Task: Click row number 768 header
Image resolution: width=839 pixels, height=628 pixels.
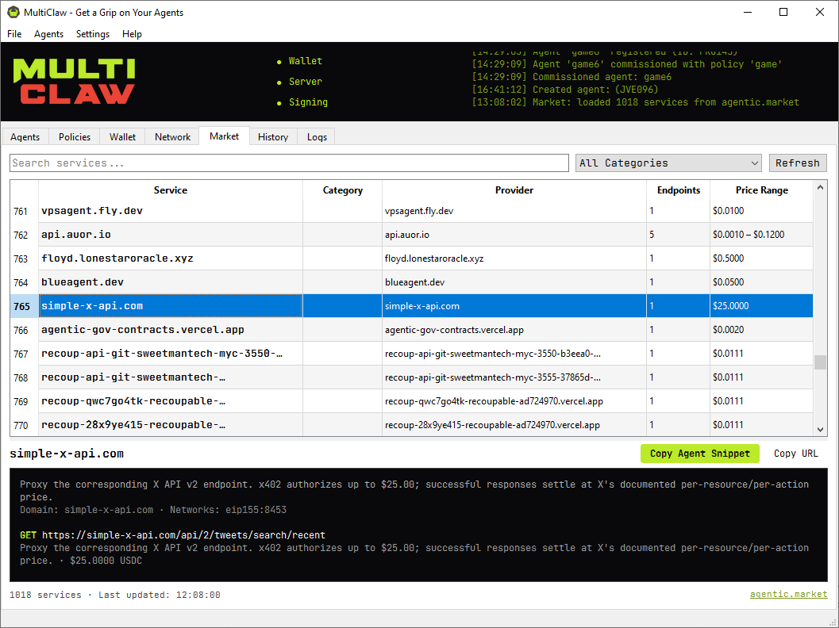Action: [24, 377]
